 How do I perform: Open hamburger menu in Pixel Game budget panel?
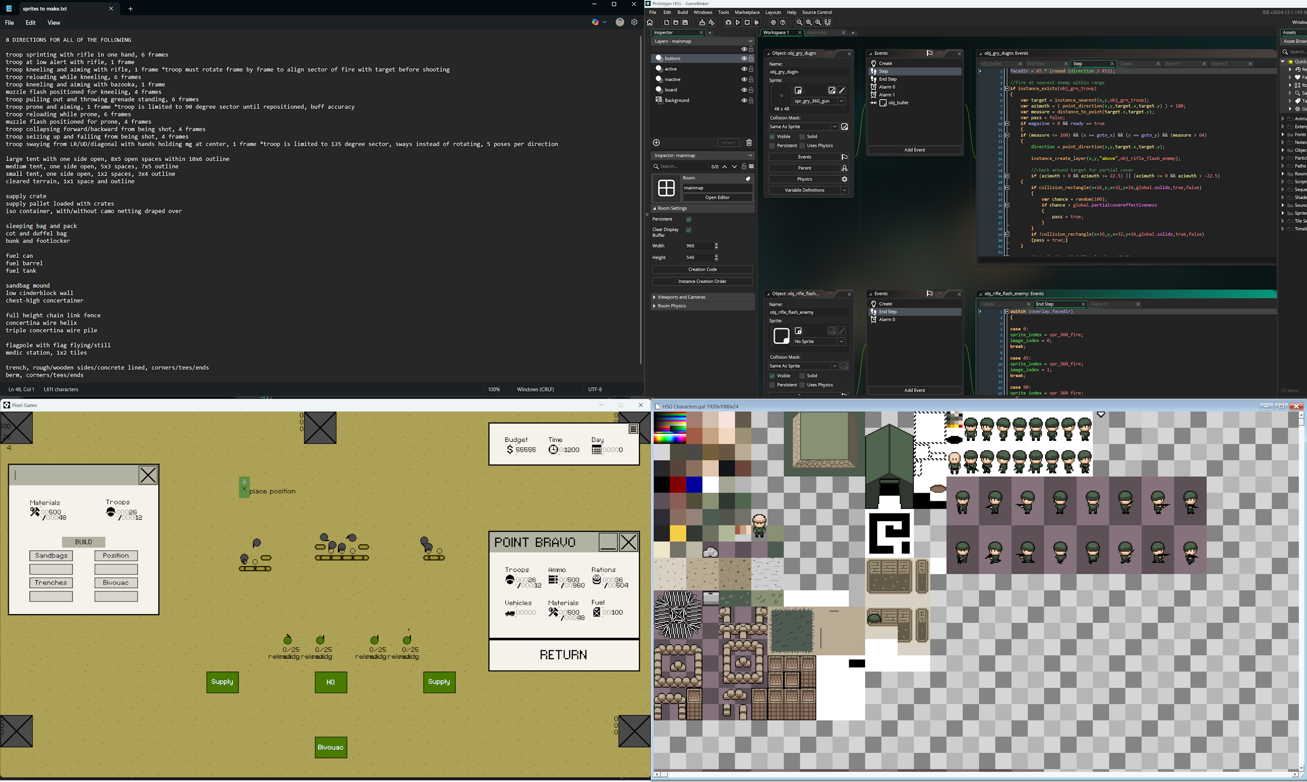(634, 429)
